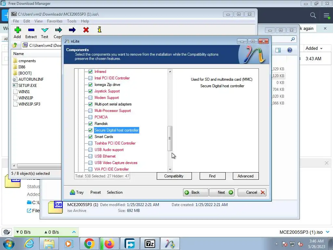The image size is (333, 250).
Task: Open the File menu in 7-Zip
Action: tap(16, 21)
